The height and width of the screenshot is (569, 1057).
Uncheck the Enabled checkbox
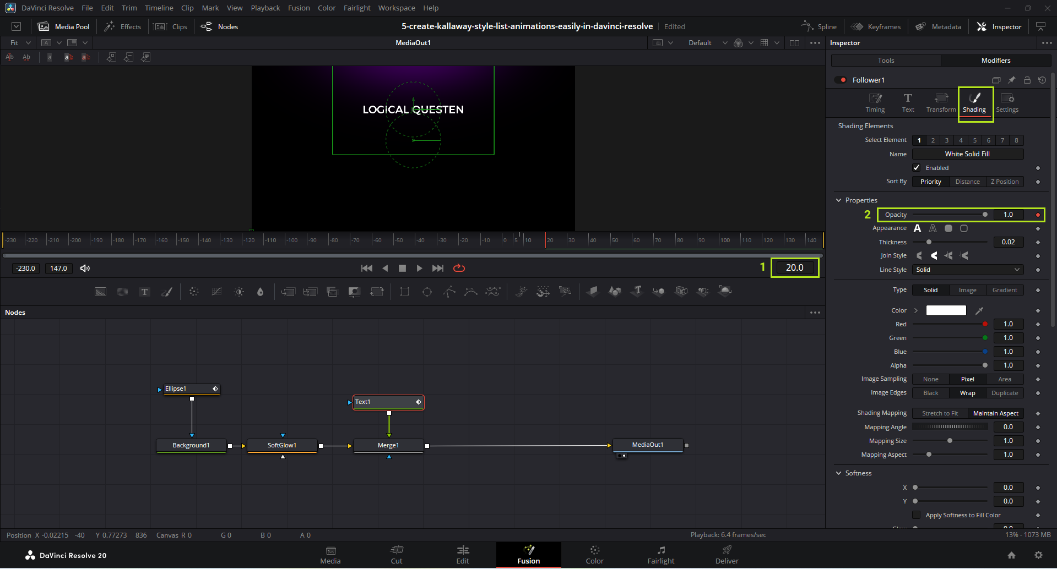point(917,168)
